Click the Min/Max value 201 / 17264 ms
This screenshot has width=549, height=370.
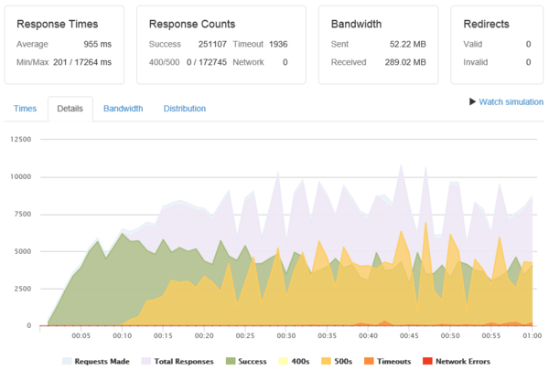pos(82,62)
